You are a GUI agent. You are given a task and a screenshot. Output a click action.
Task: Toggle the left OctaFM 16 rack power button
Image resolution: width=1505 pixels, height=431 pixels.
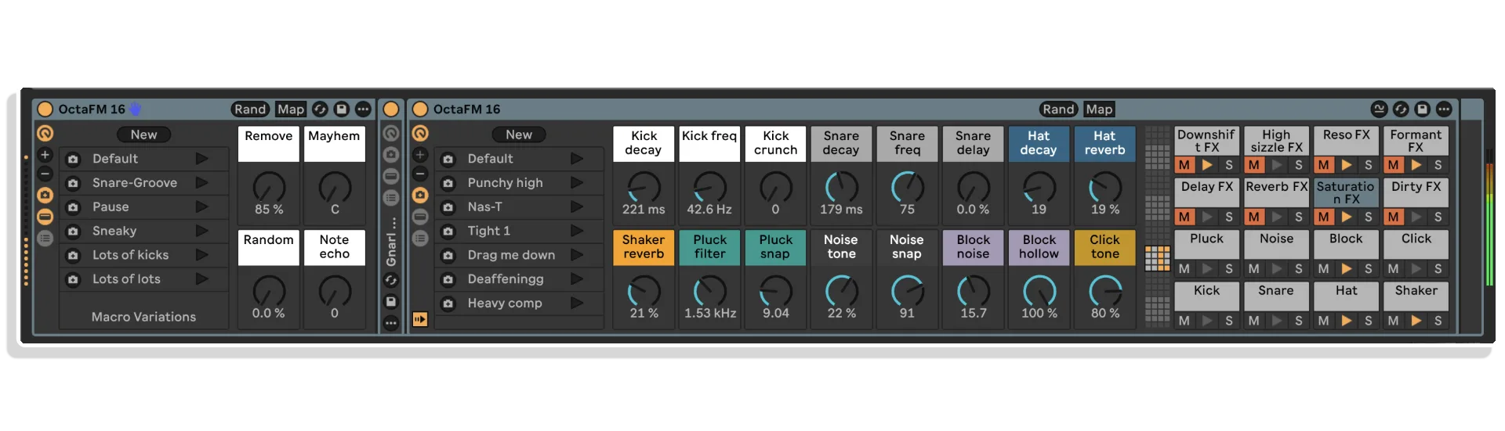pos(45,110)
